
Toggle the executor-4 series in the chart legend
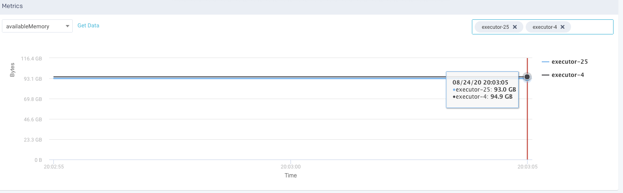[x=567, y=75]
